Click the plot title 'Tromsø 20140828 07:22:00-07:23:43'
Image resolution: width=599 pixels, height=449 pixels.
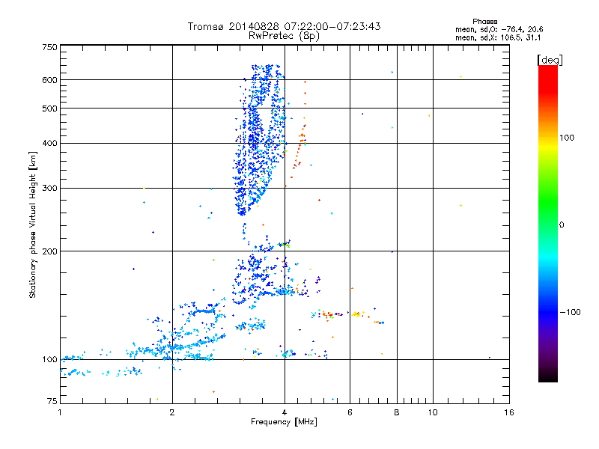point(284,26)
